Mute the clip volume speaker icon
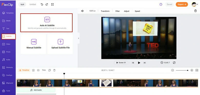 coord(82,11)
